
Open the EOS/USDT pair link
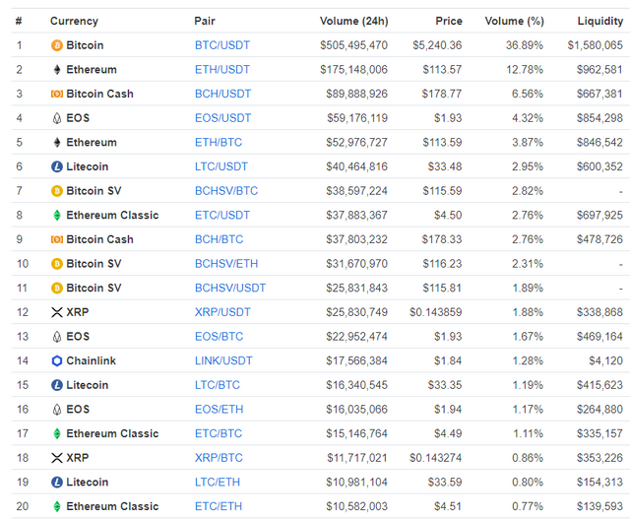tap(223, 118)
